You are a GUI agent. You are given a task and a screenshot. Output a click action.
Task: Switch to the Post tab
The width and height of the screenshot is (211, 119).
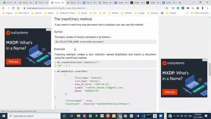(x=89, y=3)
